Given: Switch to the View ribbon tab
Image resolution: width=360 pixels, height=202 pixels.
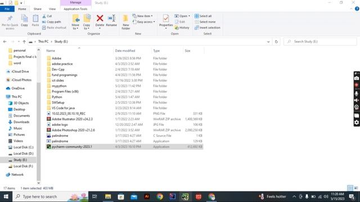Looking at the screenshot, I should click(x=52, y=9).
